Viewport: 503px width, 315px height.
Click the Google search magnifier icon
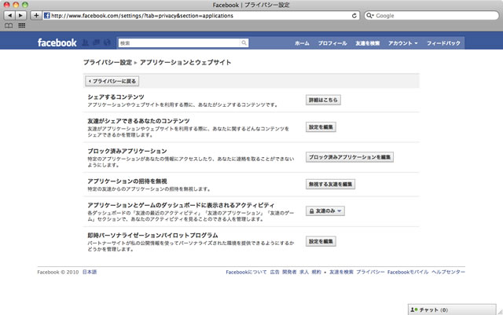[370, 16]
